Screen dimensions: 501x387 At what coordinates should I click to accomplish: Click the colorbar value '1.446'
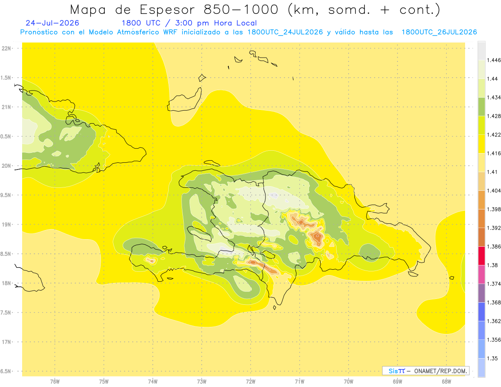(493, 60)
